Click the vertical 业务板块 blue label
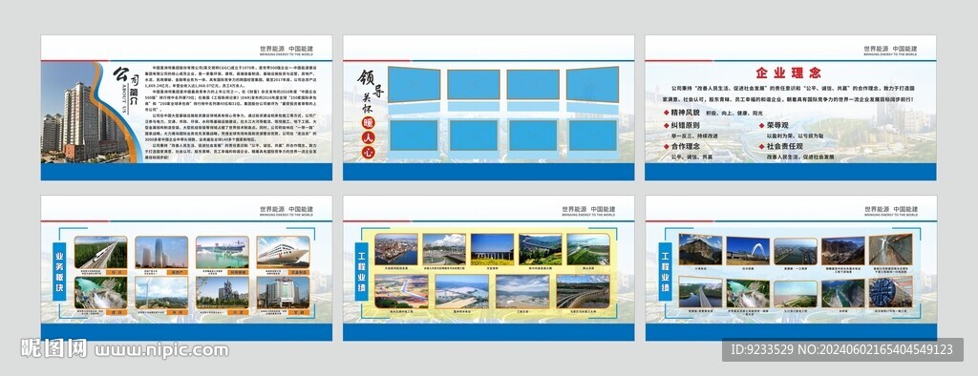The image size is (978, 376). point(59,272)
